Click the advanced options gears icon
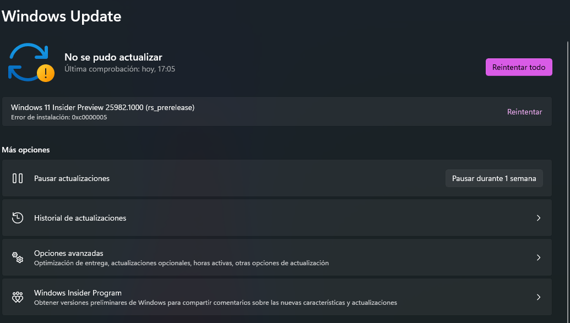Screen dimensions: 570x323 tap(18, 258)
